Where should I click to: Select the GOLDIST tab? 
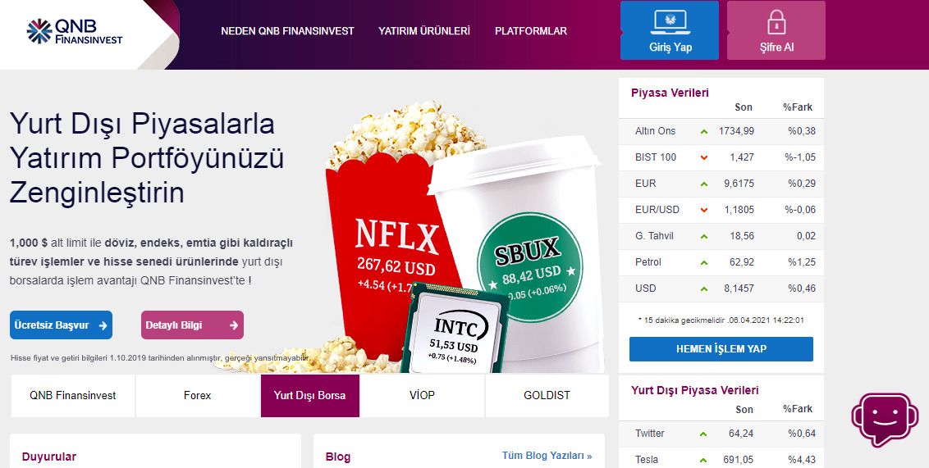click(547, 395)
